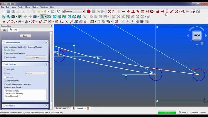Click the Update solver button
Viewport: 208px width, 117px height.
(x=36, y=57)
